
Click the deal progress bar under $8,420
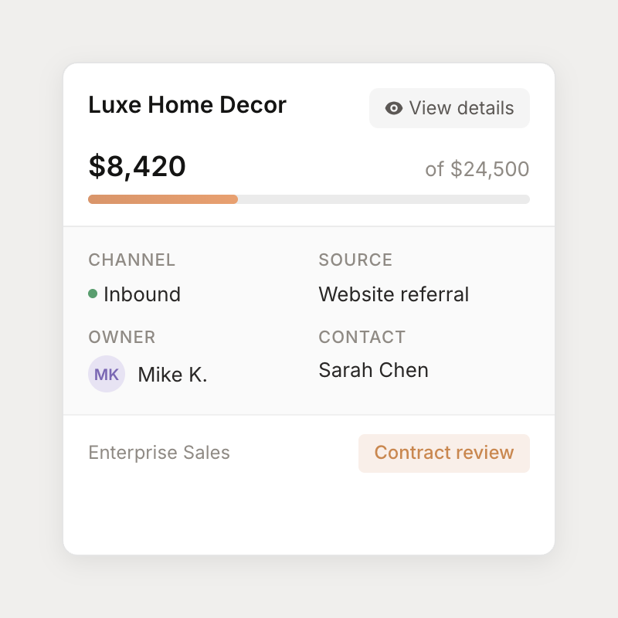pos(309,199)
